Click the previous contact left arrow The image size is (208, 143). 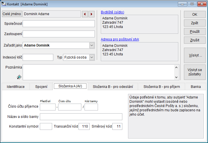(85, 14)
